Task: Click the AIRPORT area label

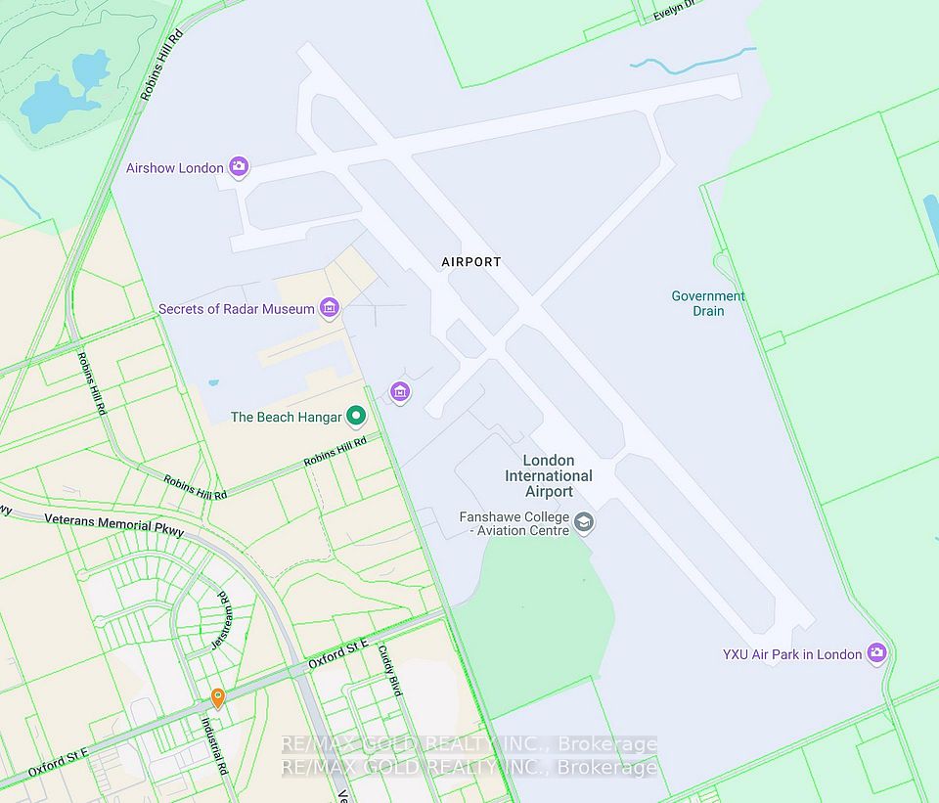Action: click(x=471, y=262)
